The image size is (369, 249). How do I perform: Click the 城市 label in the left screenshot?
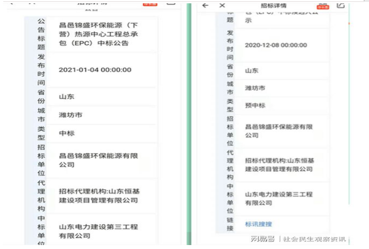pos(41,115)
